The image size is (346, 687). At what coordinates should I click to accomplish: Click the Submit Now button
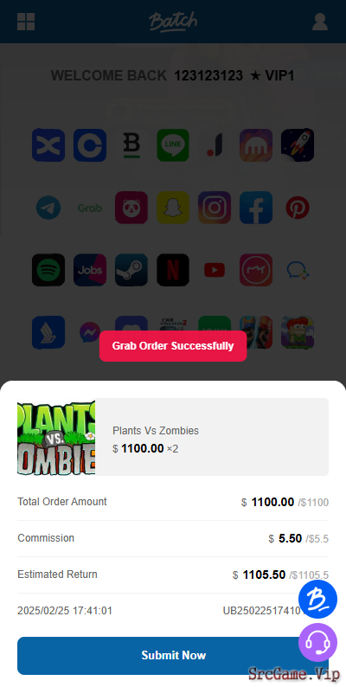173,656
